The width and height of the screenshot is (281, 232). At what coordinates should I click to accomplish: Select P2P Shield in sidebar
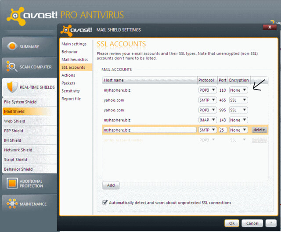tap(29, 131)
